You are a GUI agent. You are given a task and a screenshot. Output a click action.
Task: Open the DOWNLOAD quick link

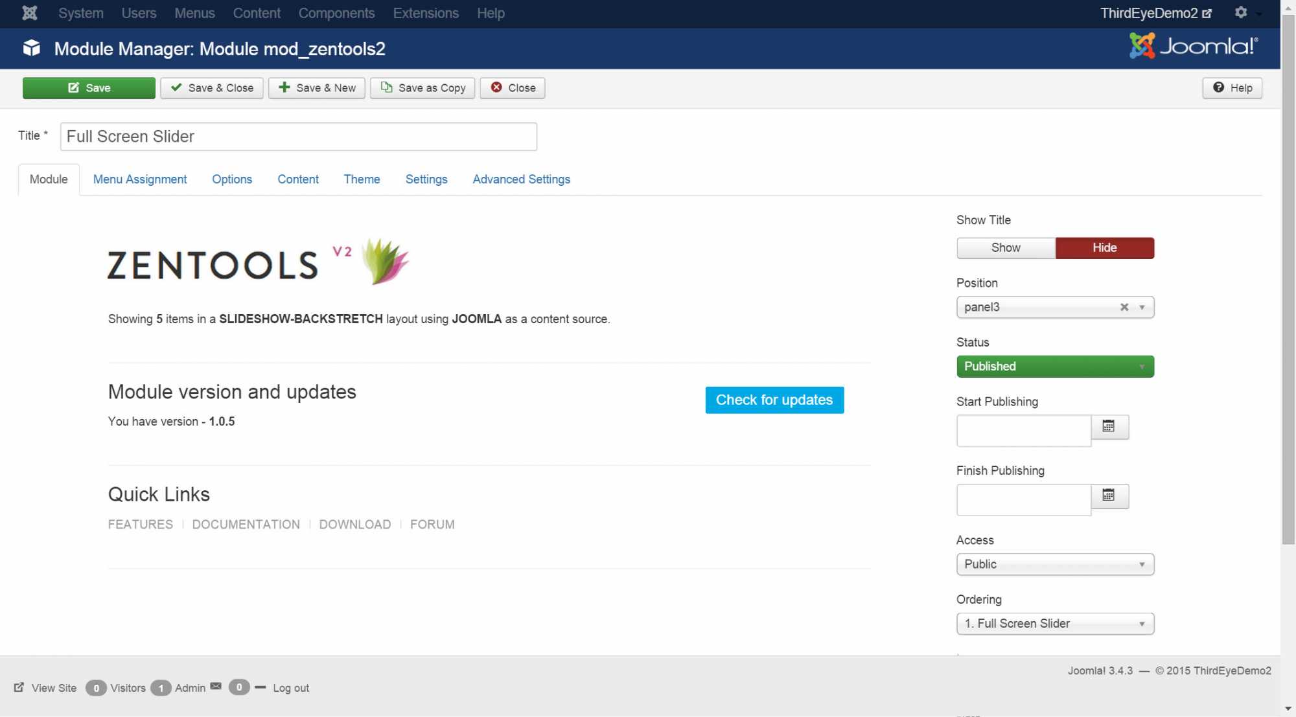click(355, 525)
